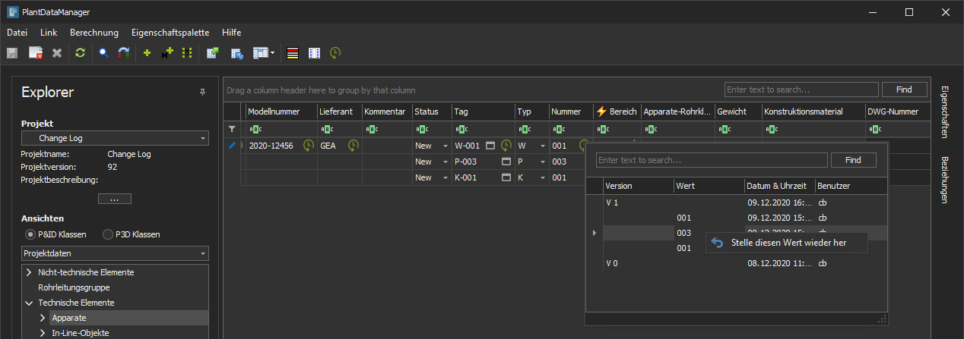Viewport: 964px width, 339px height.
Task: Click the main grid search text field
Action: click(801, 89)
